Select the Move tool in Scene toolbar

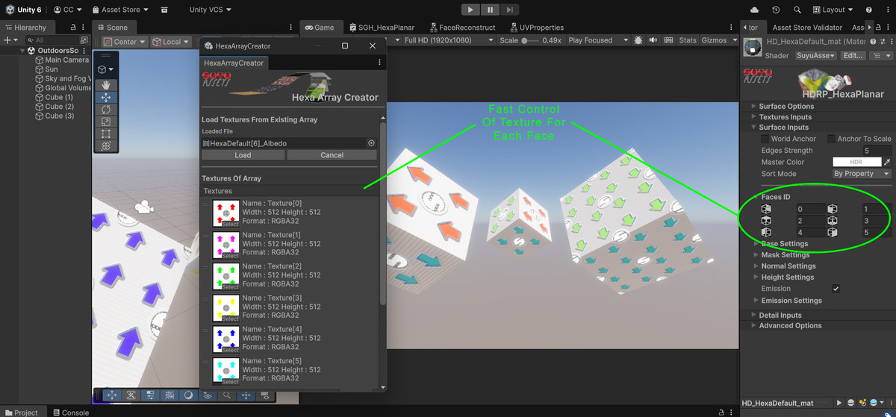click(106, 97)
